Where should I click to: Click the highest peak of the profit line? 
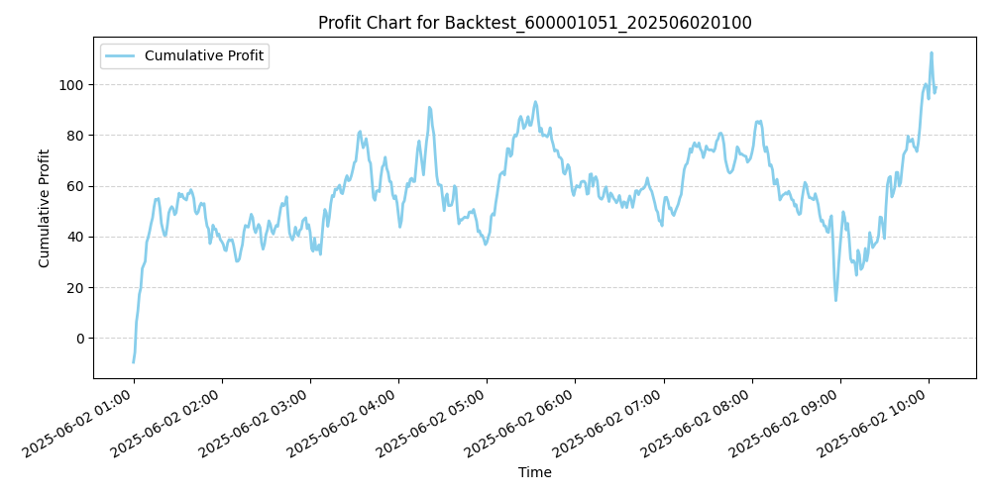pos(931,53)
